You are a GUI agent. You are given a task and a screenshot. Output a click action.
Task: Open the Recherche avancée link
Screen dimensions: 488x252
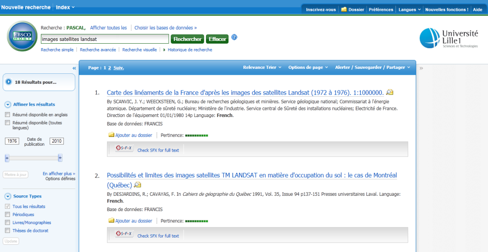(98, 50)
